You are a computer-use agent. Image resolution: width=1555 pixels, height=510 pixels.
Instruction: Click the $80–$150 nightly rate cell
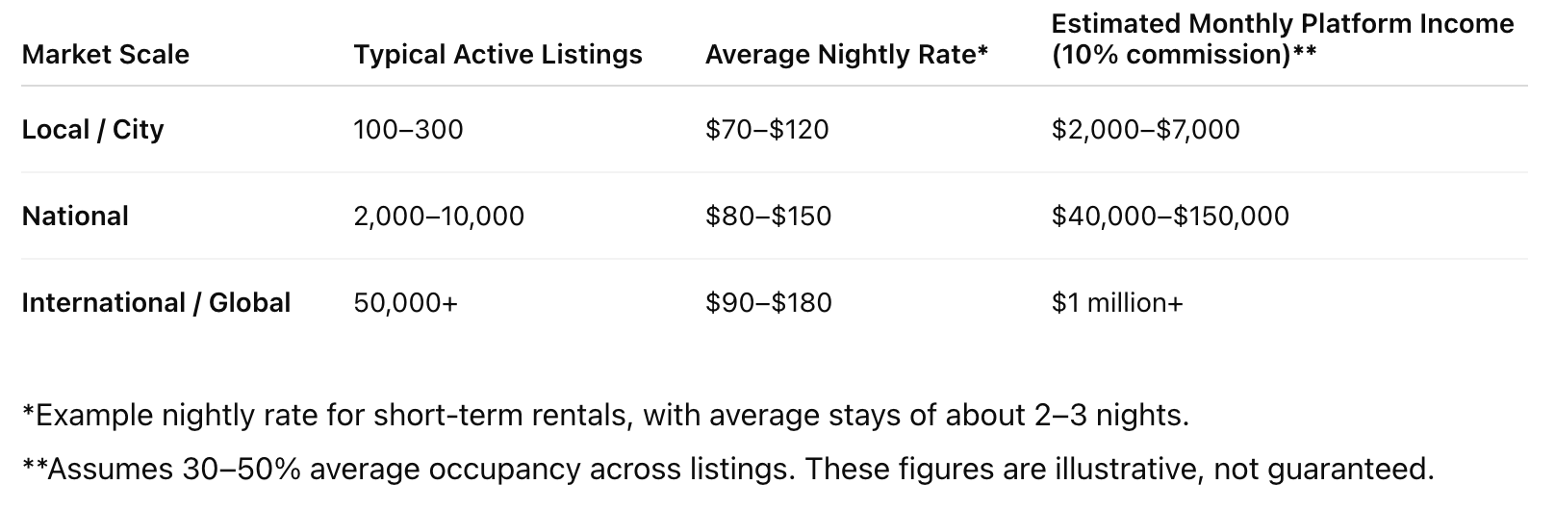point(768,216)
